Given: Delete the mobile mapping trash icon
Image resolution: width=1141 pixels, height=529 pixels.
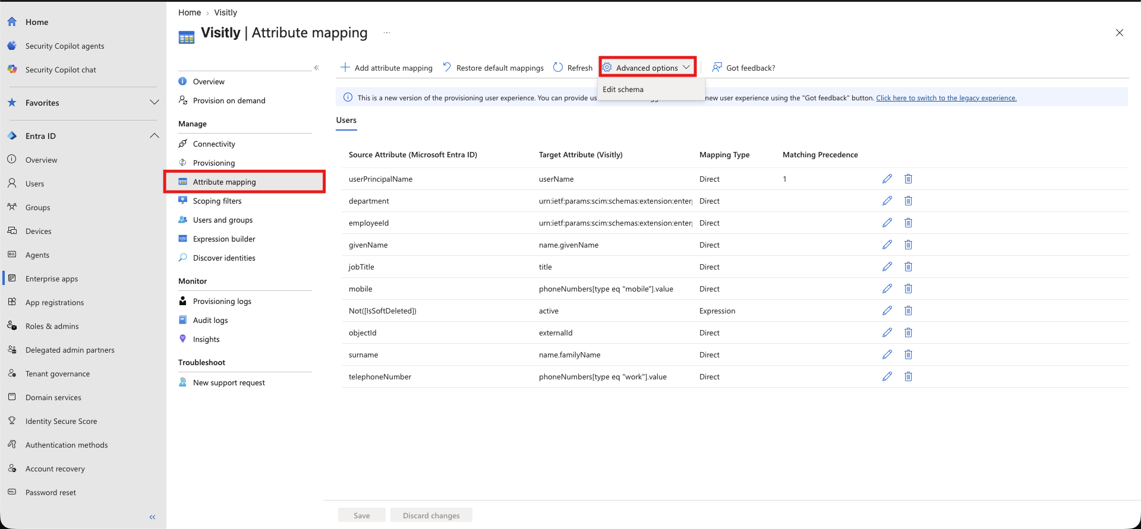Looking at the screenshot, I should point(908,289).
